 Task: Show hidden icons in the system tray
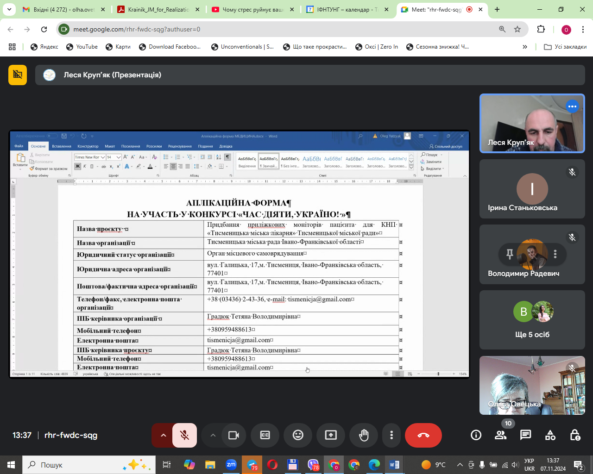pos(460,465)
